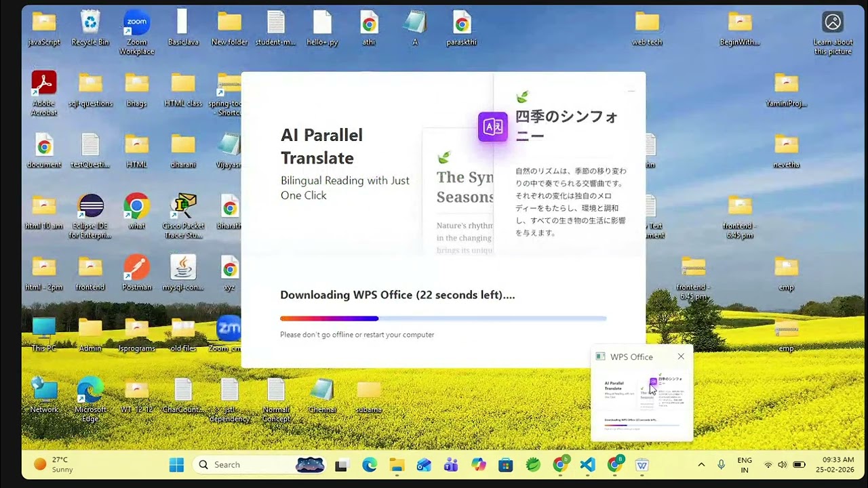Viewport: 868px width, 488px height.
Task: Select the HTML class folder
Action: (x=183, y=89)
